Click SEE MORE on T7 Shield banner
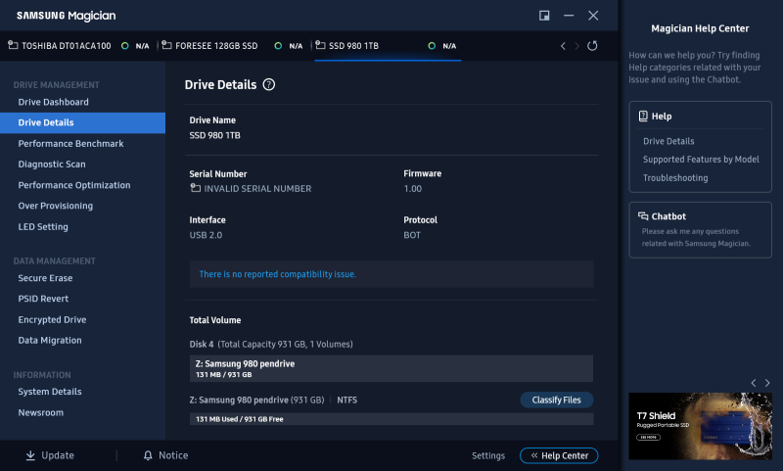The width and height of the screenshot is (783, 471). 648,437
